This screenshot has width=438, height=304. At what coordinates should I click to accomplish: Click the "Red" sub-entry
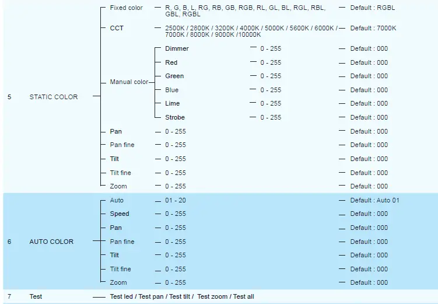click(x=171, y=62)
